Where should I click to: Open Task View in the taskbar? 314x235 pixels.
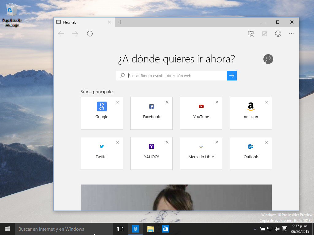pos(120,229)
